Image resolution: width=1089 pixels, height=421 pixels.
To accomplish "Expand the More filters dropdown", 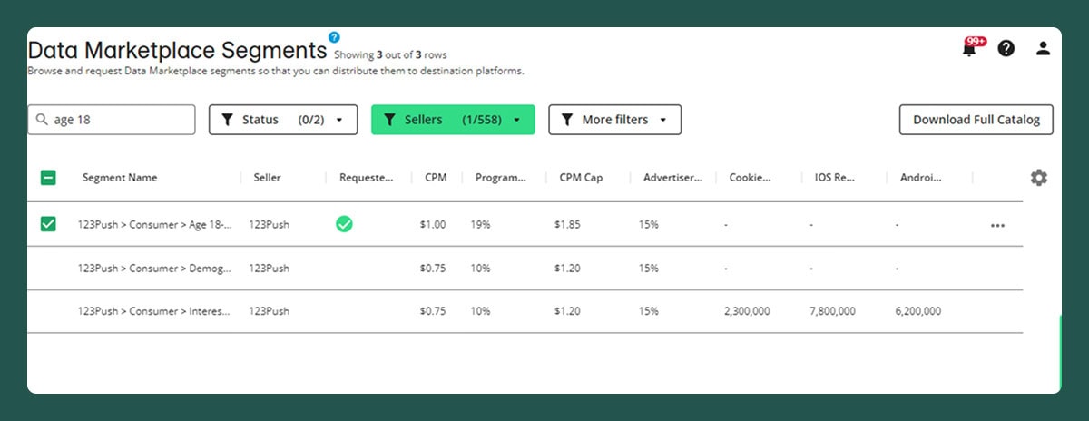I will [x=614, y=120].
